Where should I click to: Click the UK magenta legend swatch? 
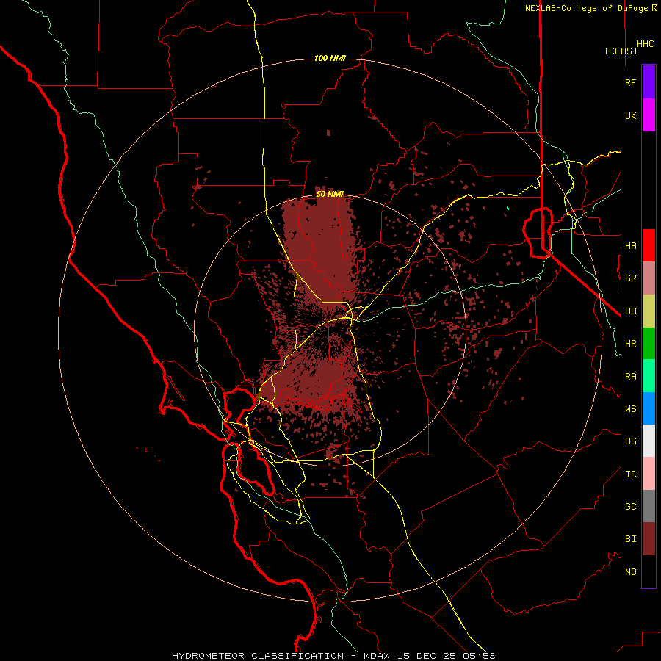pyautogui.click(x=649, y=115)
